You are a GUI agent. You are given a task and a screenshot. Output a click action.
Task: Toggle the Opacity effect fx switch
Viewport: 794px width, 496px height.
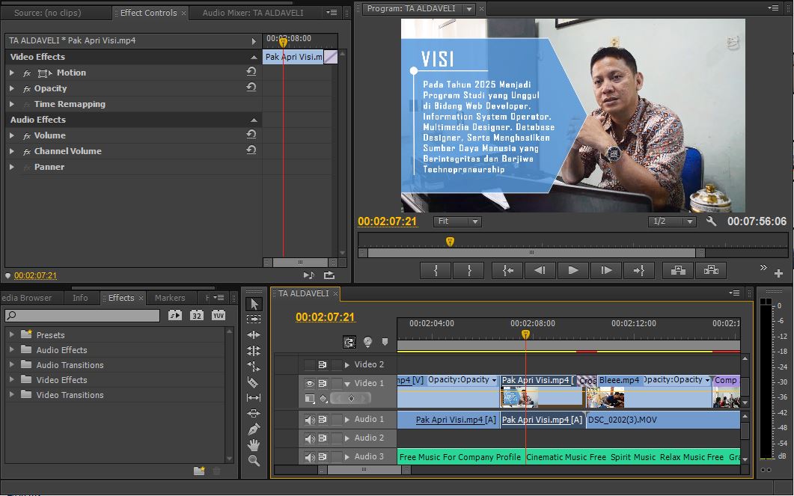coord(27,88)
